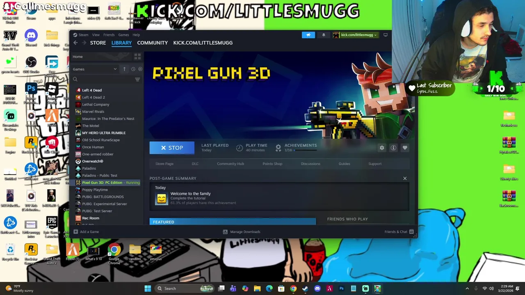The height and width of the screenshot is (295, 525).
Task: Switch to the COMMUNITY tab
Action: [153, 43]
